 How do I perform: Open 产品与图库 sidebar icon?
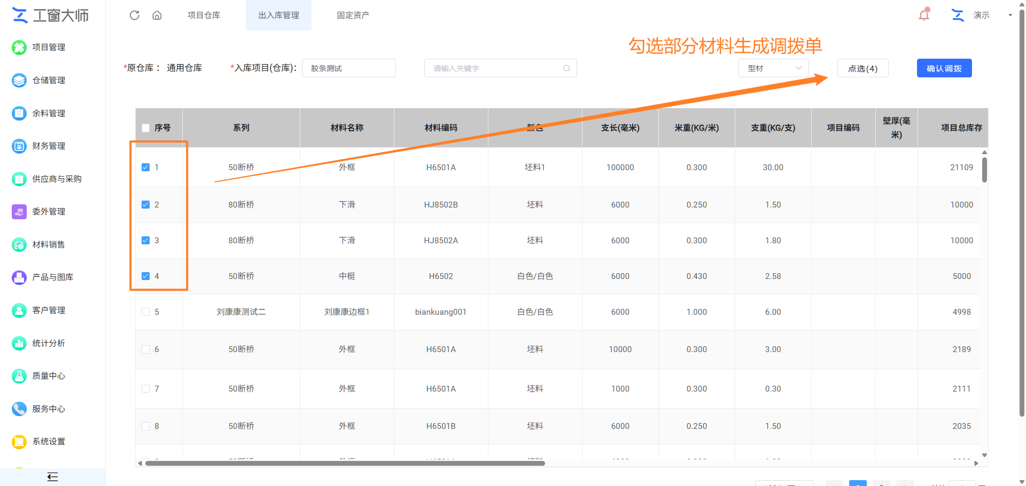[19, 277]
